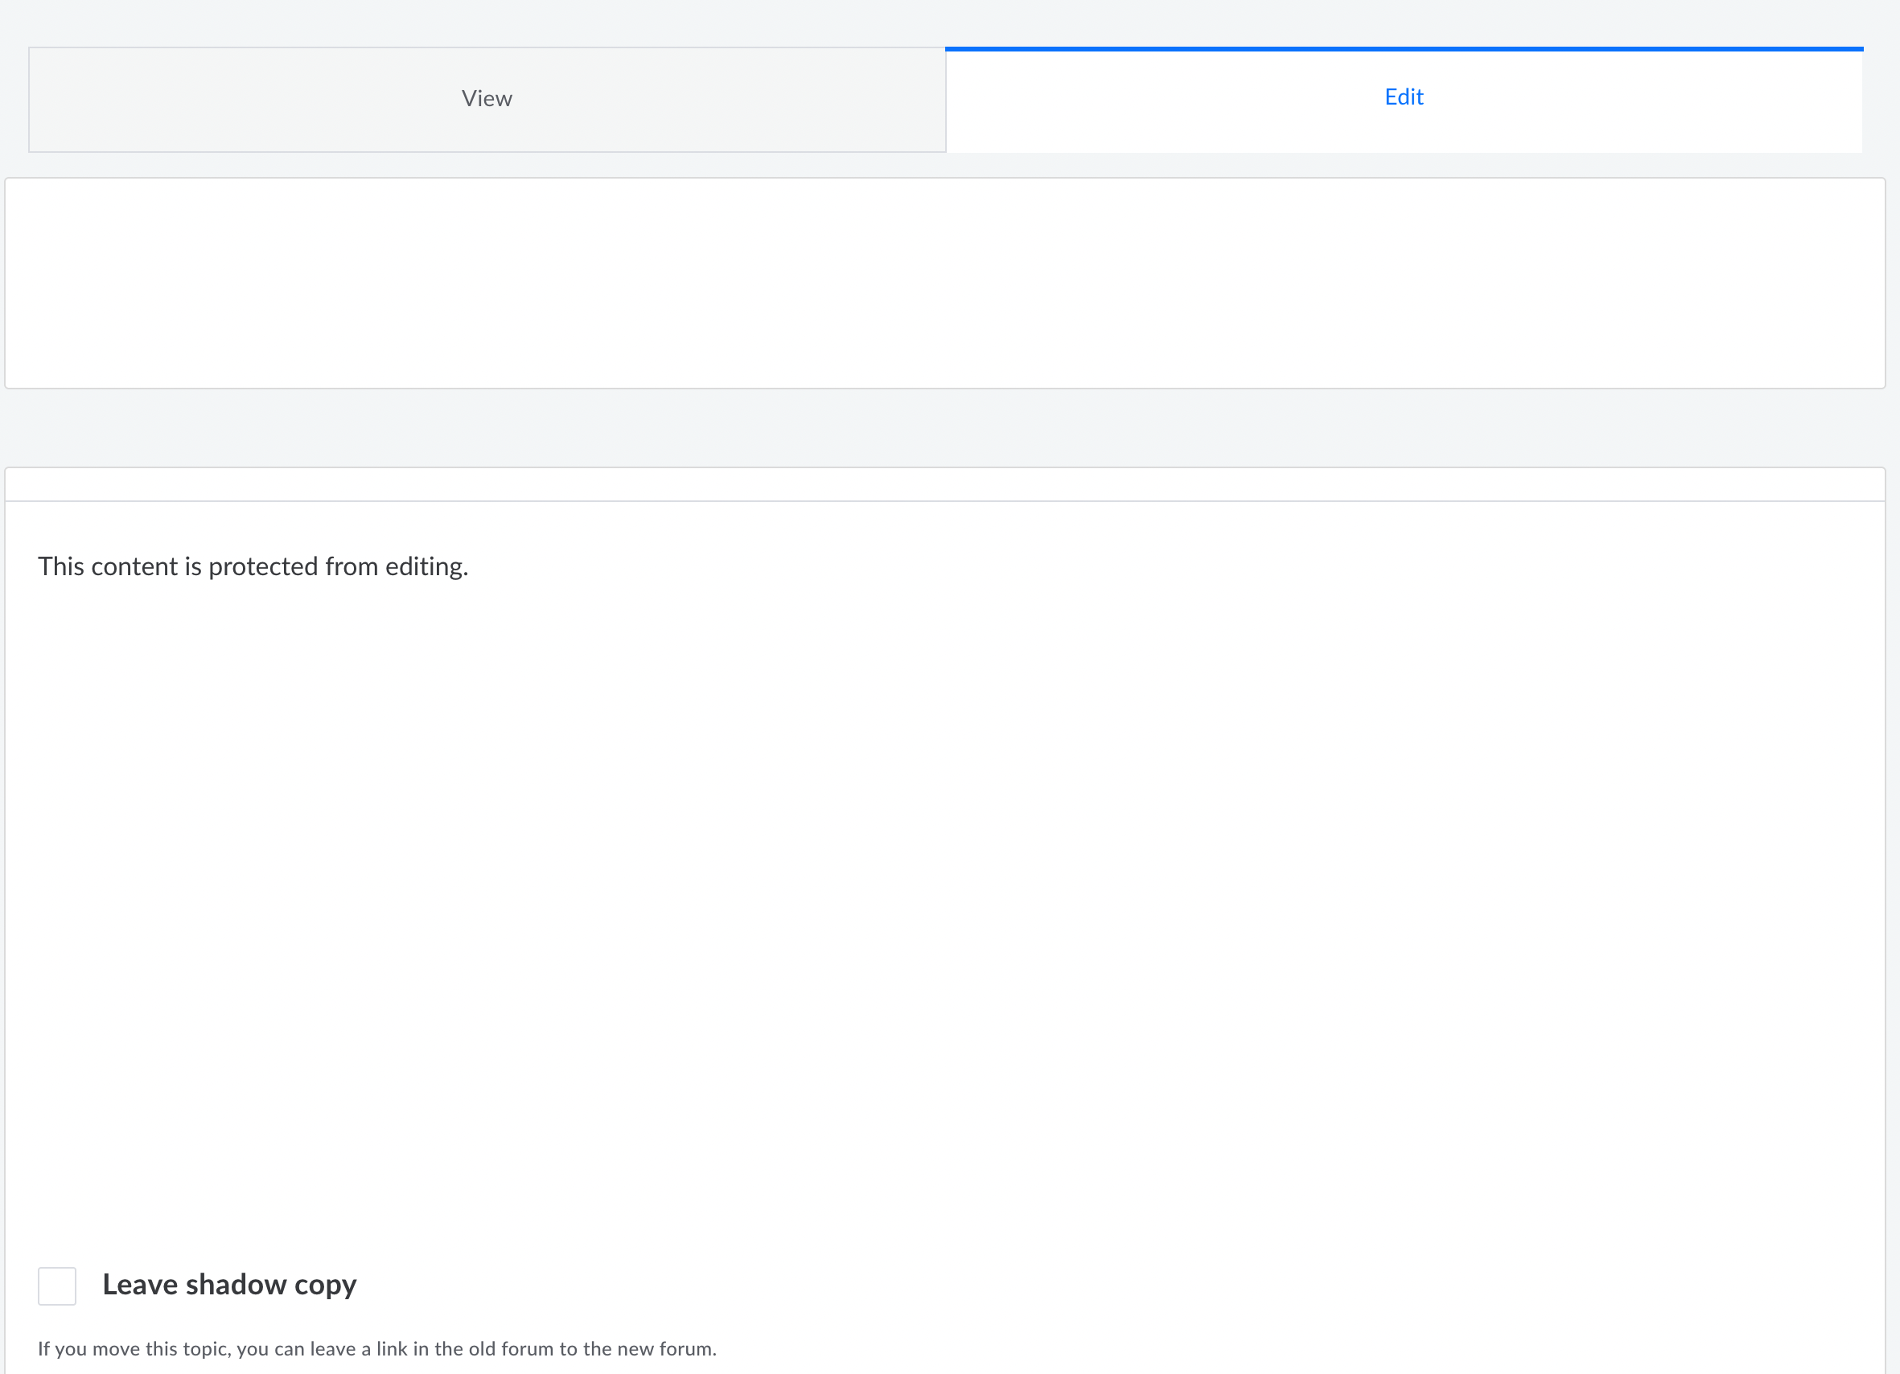The height and width of the screenshot is (1374, 1900).
Task: Click the 'Leave shadow copy' label text
Action: [x=228, y=1285]
